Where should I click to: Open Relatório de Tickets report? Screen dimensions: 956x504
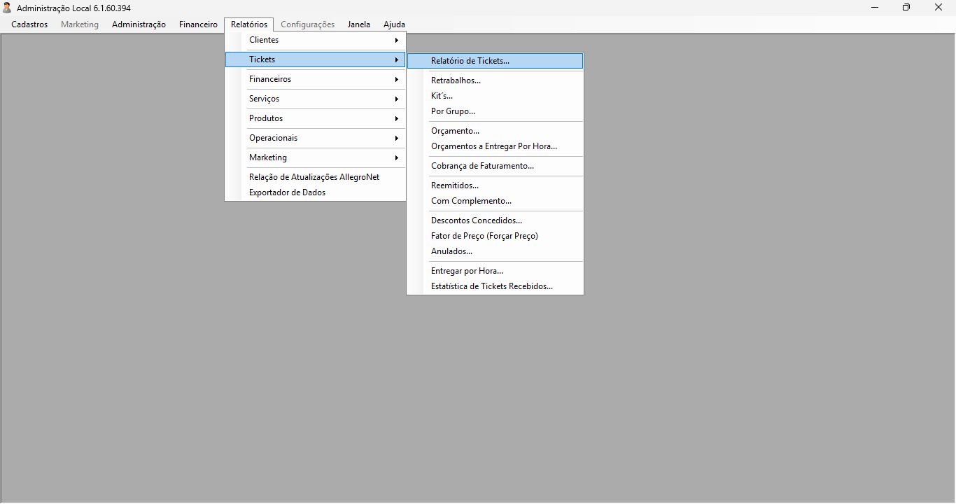coord(495,61)
